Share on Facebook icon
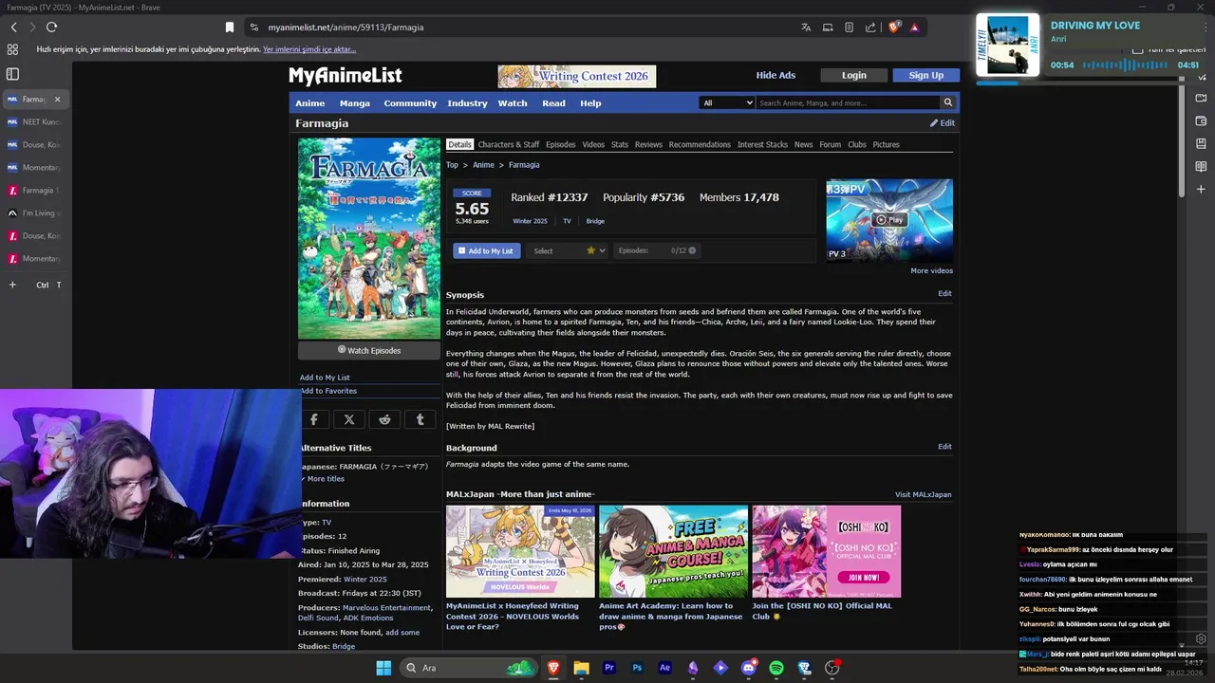The width and height of the screenshot is (1215, 683). (x=314, y=419)
